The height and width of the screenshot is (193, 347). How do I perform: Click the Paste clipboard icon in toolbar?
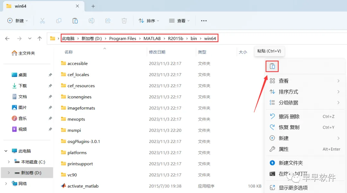point(75,21)
